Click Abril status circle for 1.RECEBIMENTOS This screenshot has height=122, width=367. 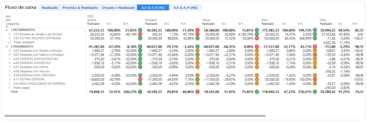pyautogui.click(x=315, y=30)
